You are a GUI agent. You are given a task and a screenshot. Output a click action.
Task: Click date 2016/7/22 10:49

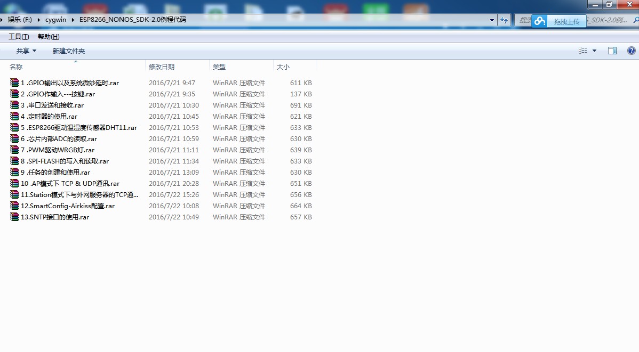[174, 217]
